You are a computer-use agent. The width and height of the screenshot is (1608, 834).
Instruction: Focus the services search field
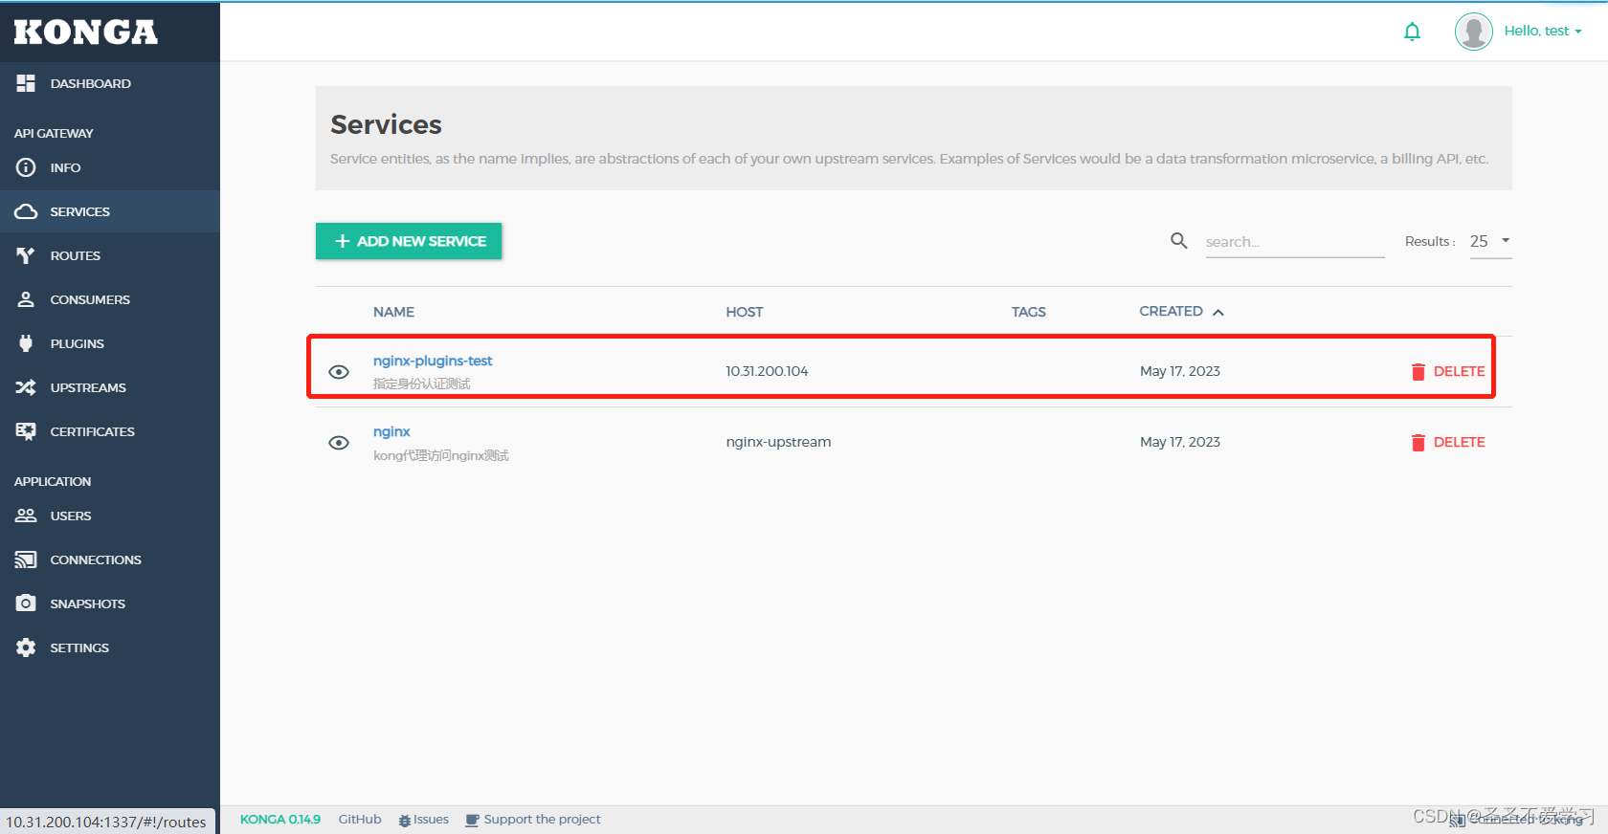(x=1295, y=242)
